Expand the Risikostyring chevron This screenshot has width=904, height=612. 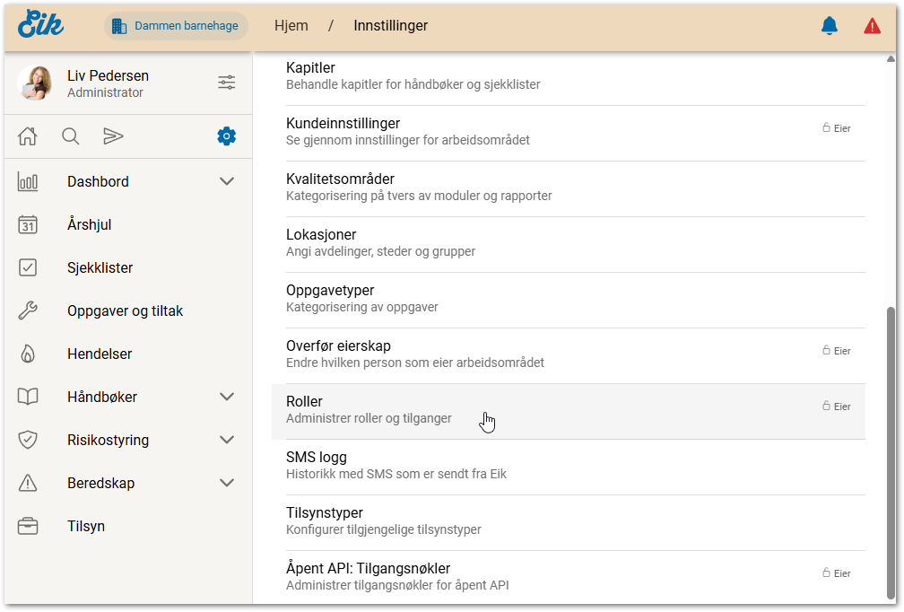pyautogui.click(x=227, y=440)
